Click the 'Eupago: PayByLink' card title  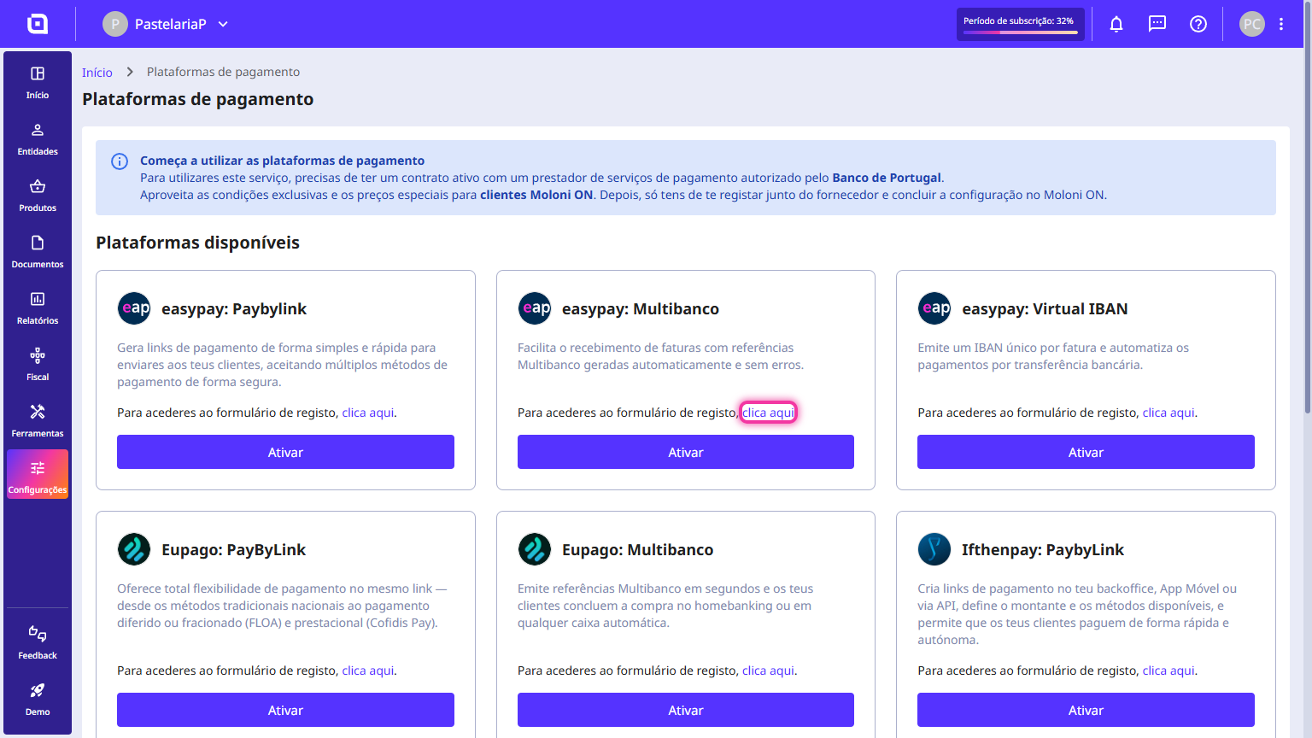[233, 550]
